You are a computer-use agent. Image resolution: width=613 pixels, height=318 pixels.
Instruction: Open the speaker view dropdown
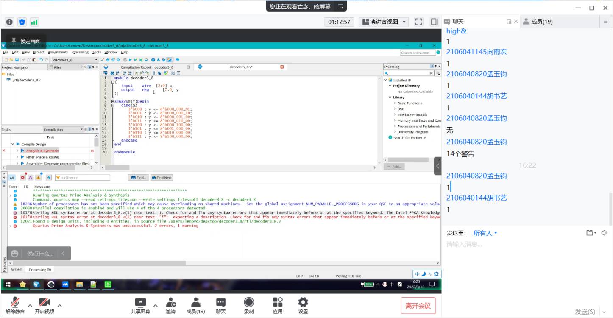click(x=384, y=22)
